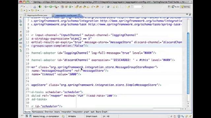Switch to the Integration-graph bottom tab
The image size is (211, 118).
[81, 112]
